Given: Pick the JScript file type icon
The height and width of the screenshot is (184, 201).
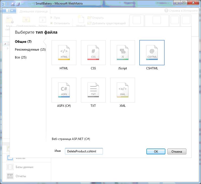Looking at the screenshot, I should point(123,53).
